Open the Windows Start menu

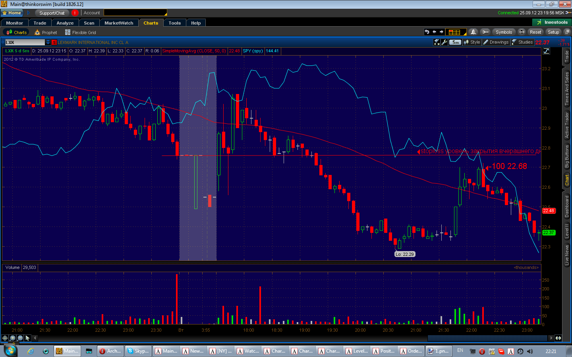click(x=10, y=351)
